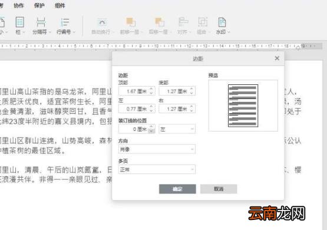Click the 取消 cancel button

coord(219,189)
